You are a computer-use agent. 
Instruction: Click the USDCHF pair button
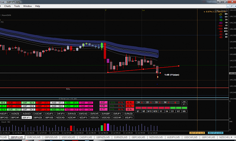(x=117, y=118)
